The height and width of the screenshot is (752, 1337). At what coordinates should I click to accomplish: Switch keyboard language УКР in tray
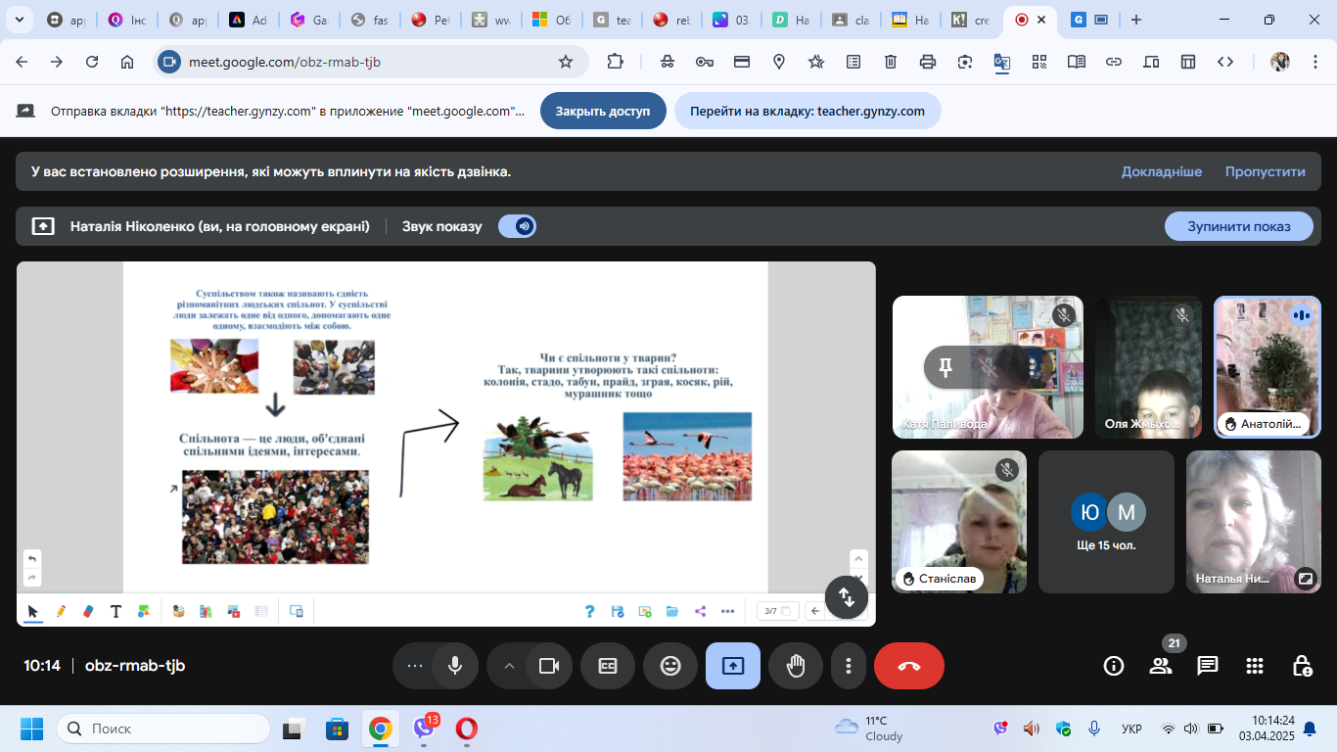(x=1131, y=728)
